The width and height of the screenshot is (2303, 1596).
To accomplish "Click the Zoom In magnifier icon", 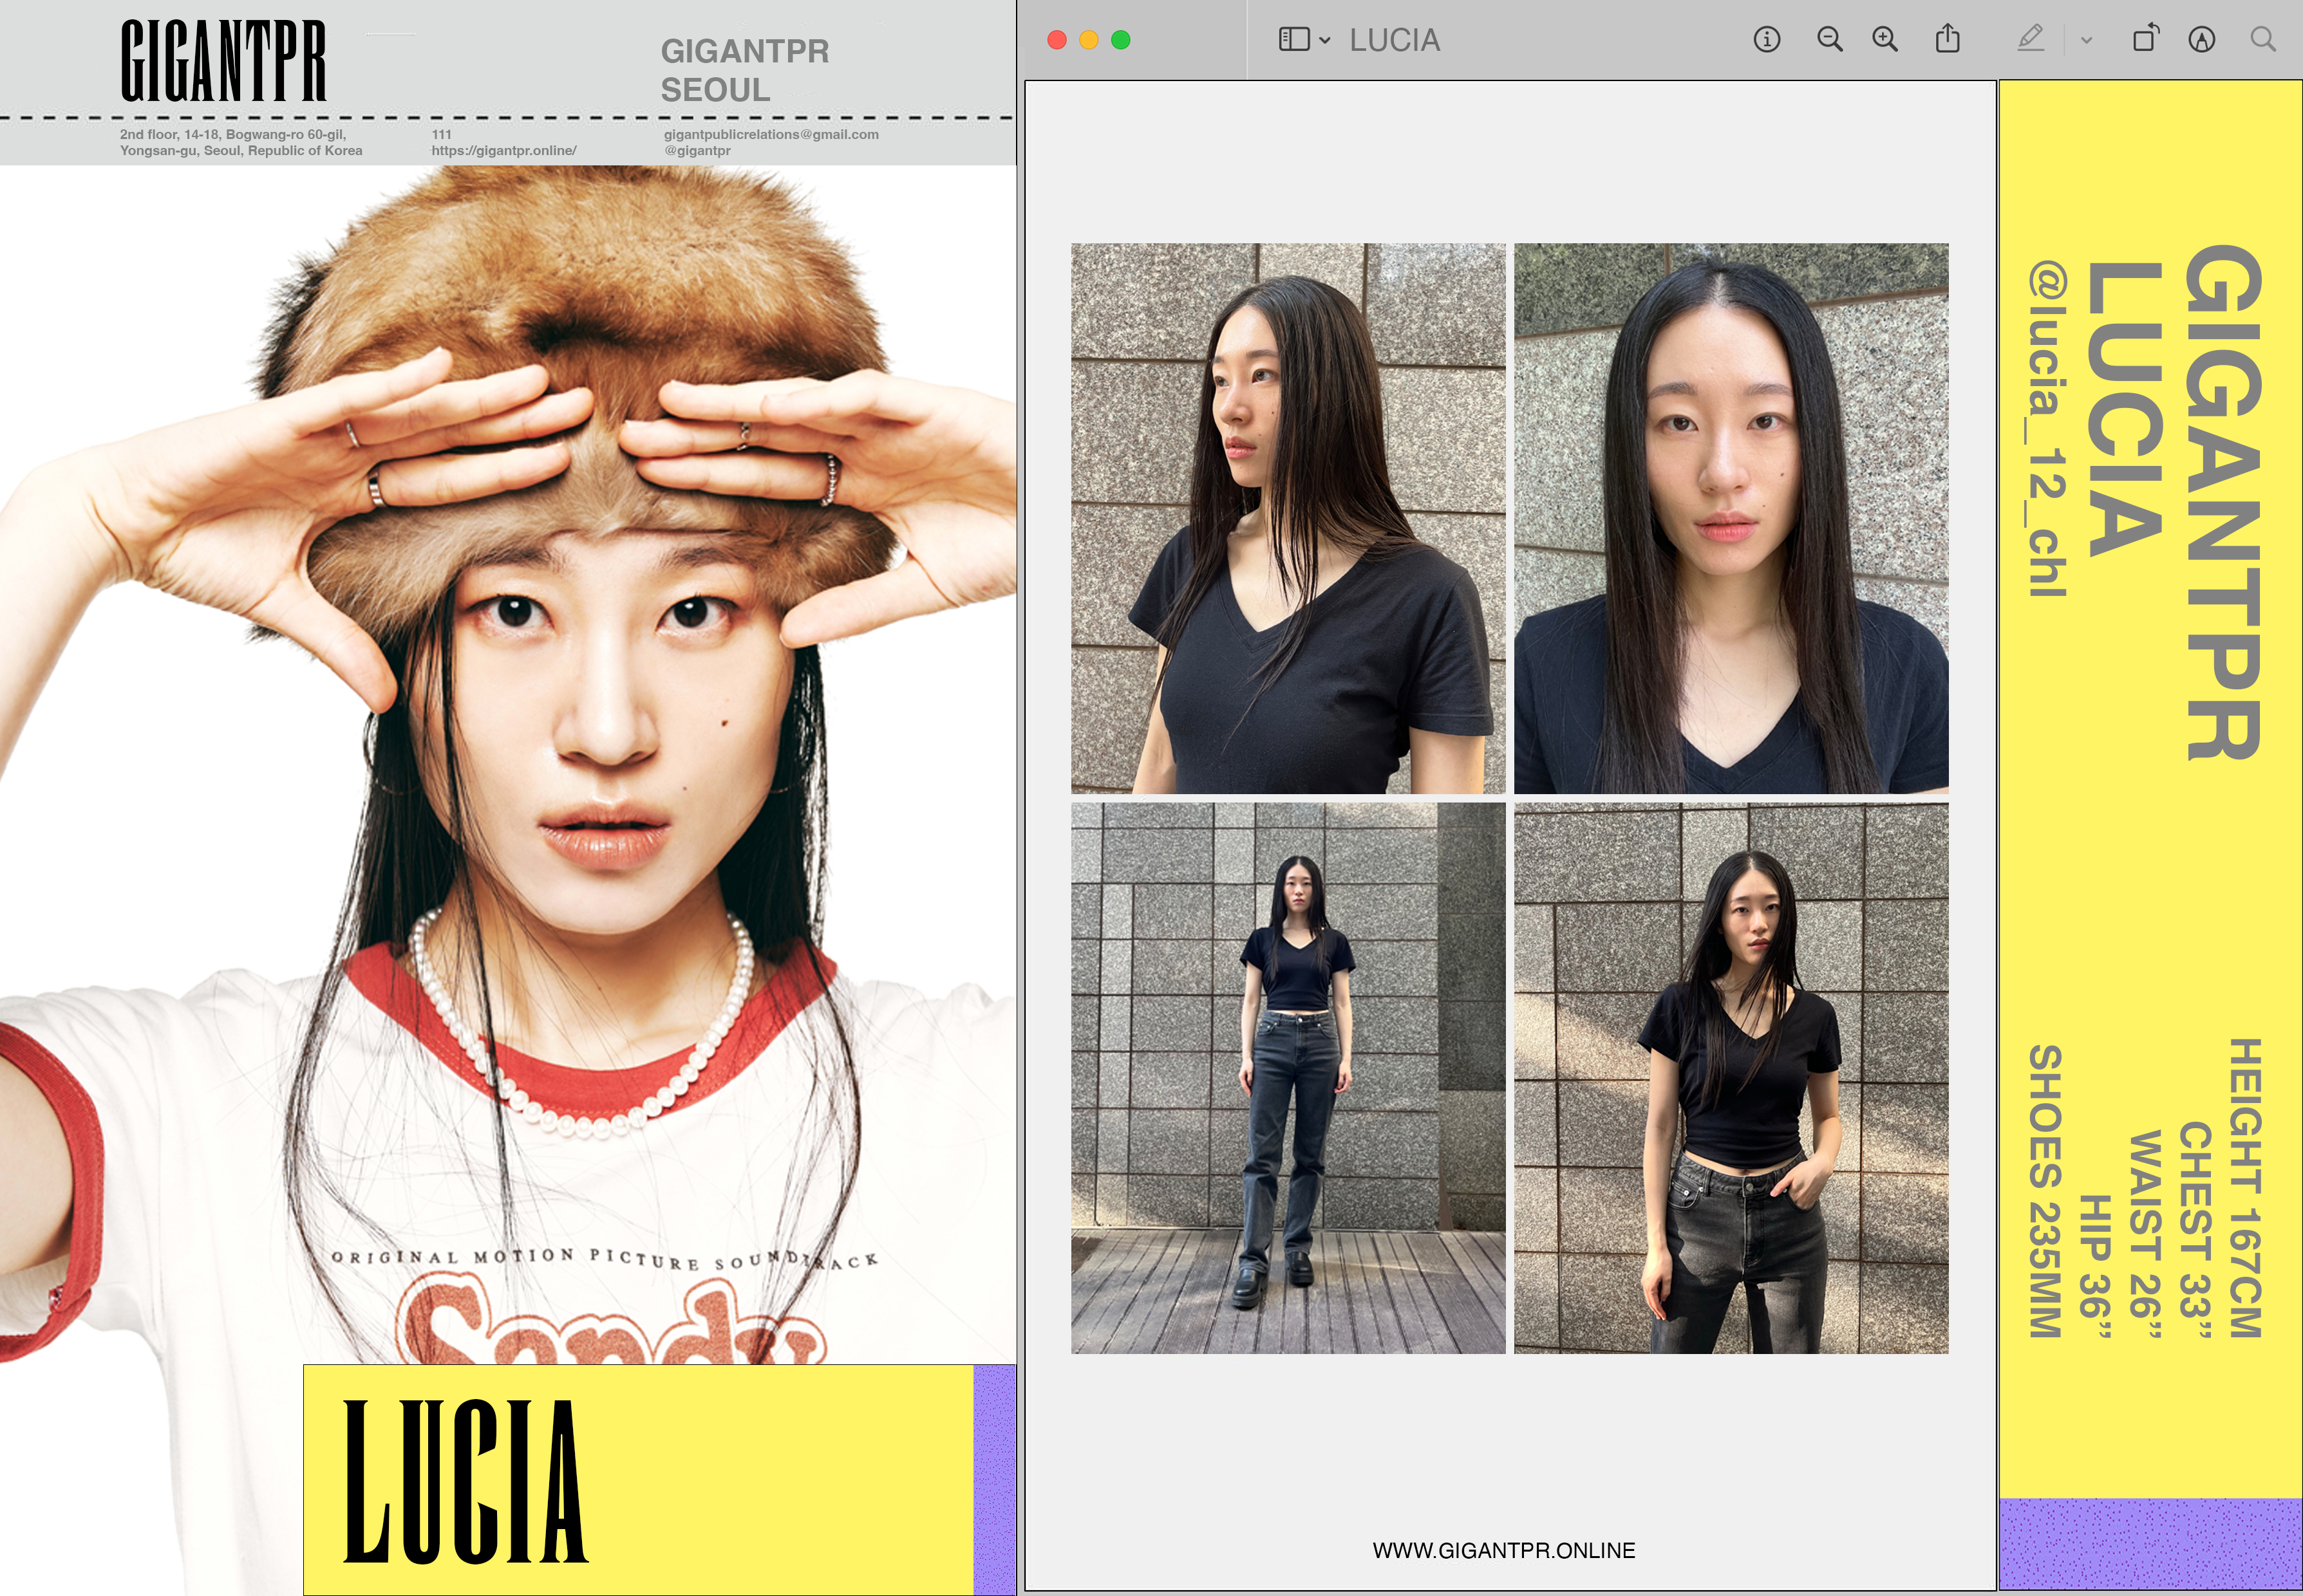I will (x=1885, y=40).
